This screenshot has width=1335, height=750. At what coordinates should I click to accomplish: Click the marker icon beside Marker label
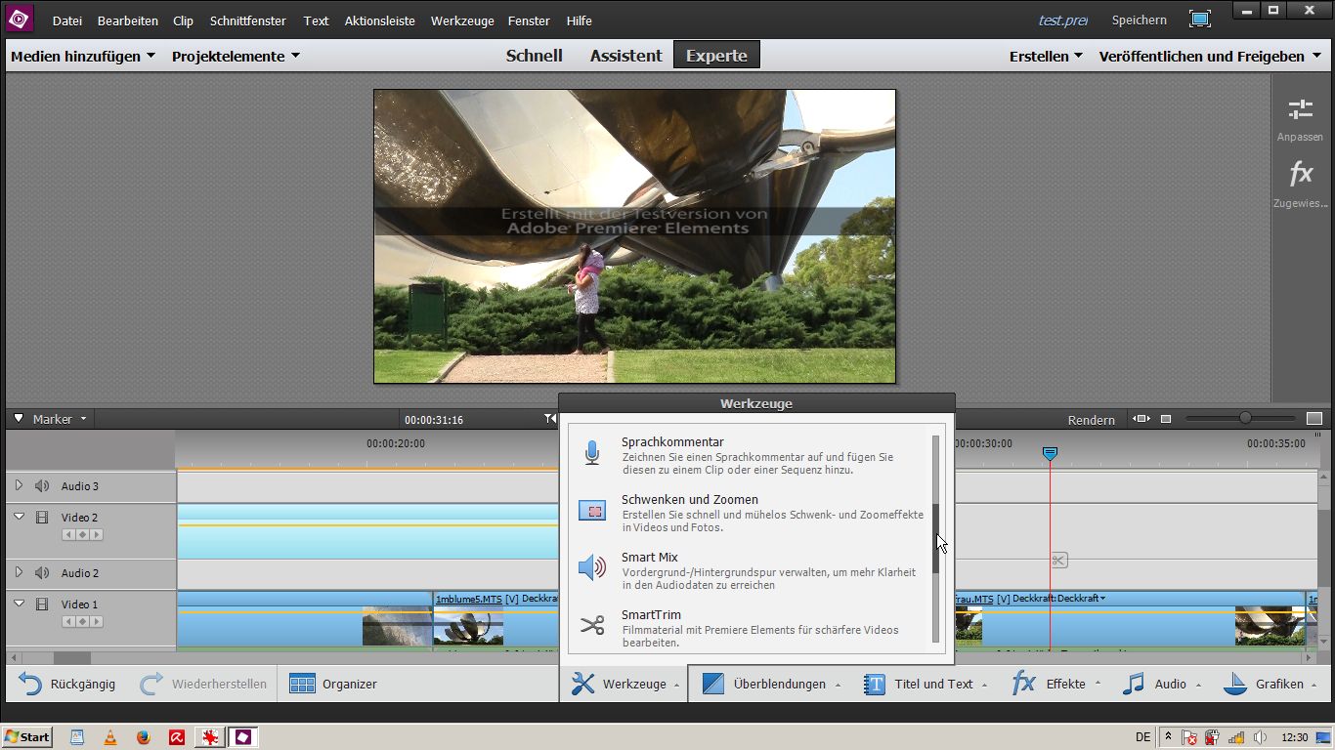[x=18, y=419]
